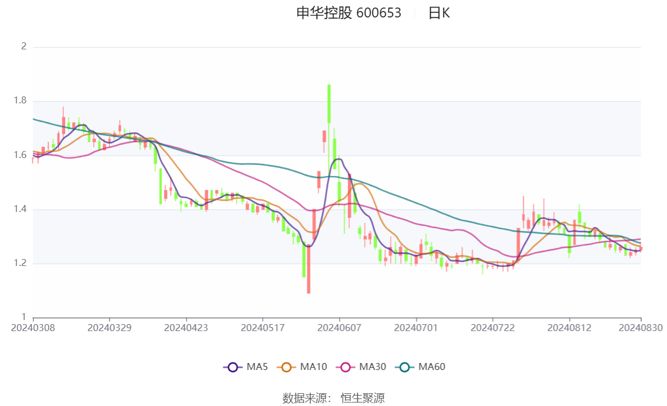Click y-axis value label 1.8
667x406 pixels.
(20, 100)
